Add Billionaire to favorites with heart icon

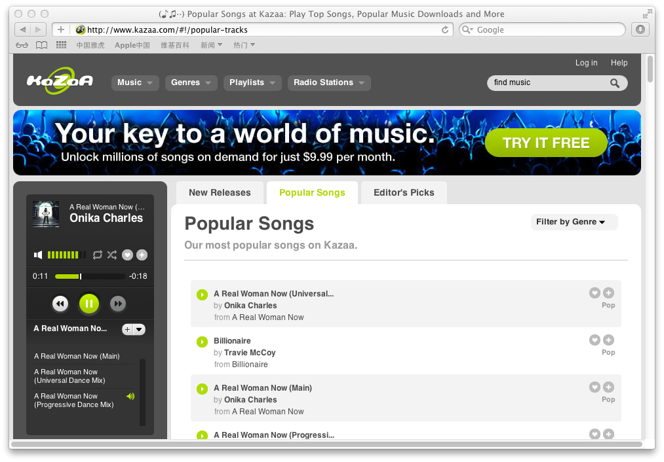595,340
